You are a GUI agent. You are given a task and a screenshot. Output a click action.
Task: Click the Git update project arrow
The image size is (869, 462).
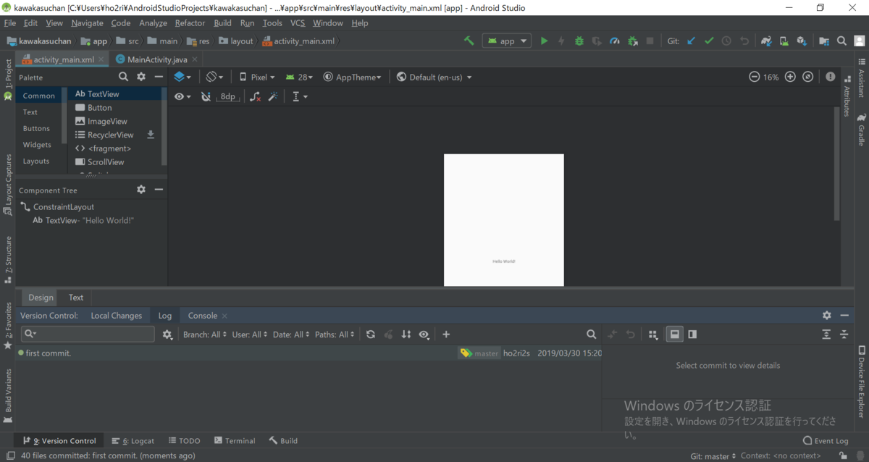(691, 41)
